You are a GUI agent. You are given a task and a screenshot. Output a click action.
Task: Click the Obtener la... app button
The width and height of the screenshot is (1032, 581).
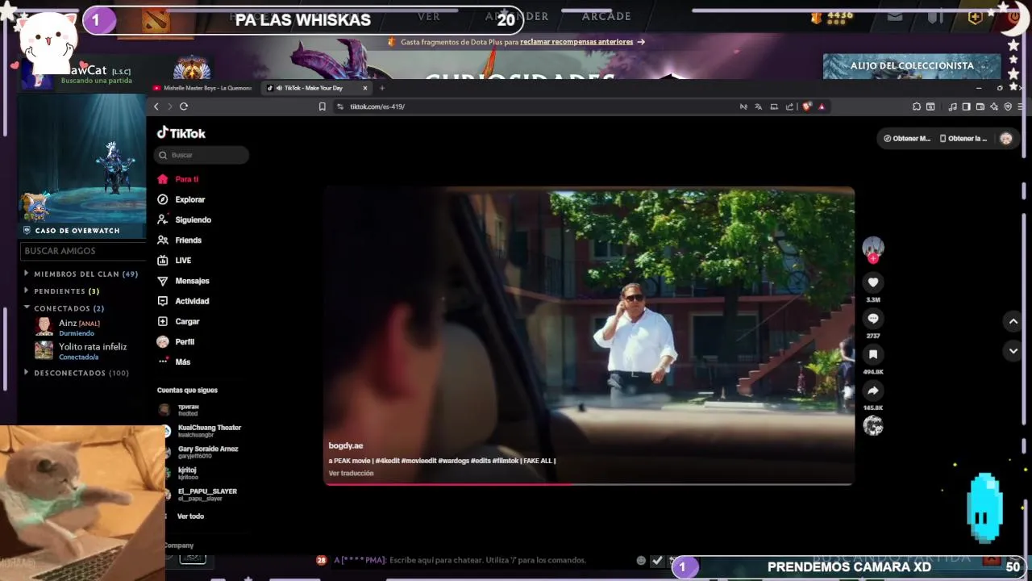963,138
